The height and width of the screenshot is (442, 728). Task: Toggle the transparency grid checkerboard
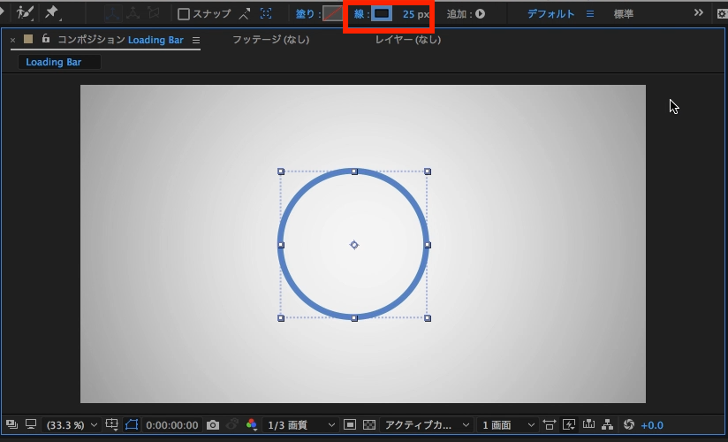[369, 424]
